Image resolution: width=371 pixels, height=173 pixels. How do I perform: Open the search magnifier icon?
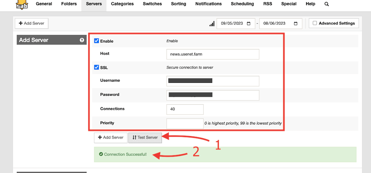[x=326, y=4]
